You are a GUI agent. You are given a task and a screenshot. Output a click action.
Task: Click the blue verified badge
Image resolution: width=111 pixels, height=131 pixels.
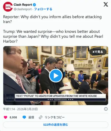click(x=34, y=5)
